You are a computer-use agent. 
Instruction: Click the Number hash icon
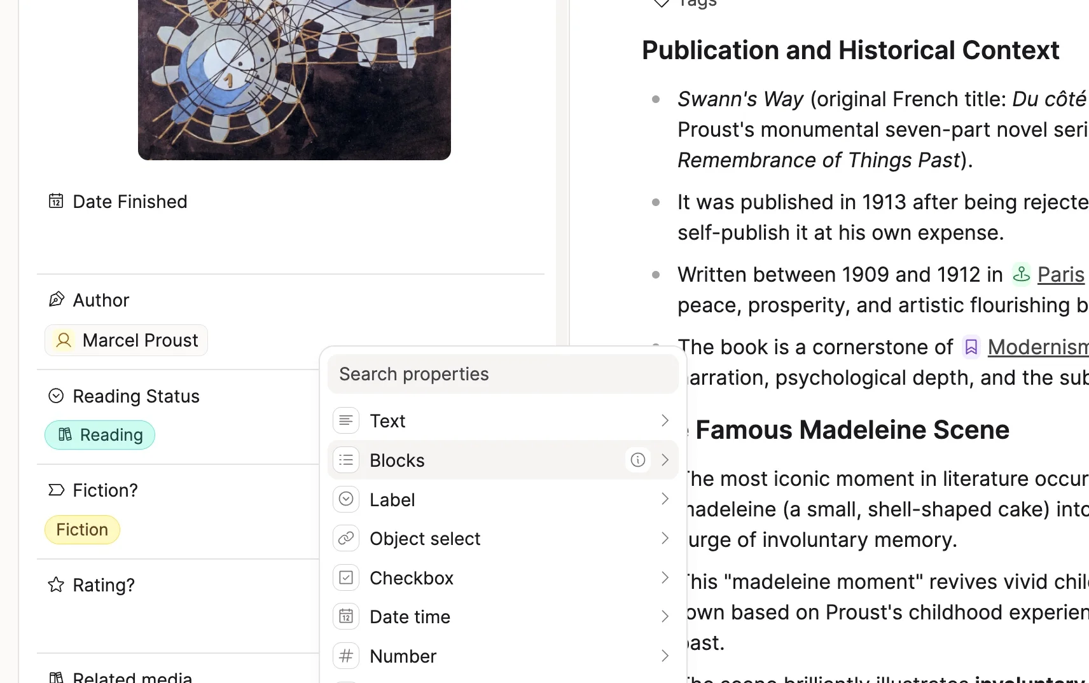[346, 656]
